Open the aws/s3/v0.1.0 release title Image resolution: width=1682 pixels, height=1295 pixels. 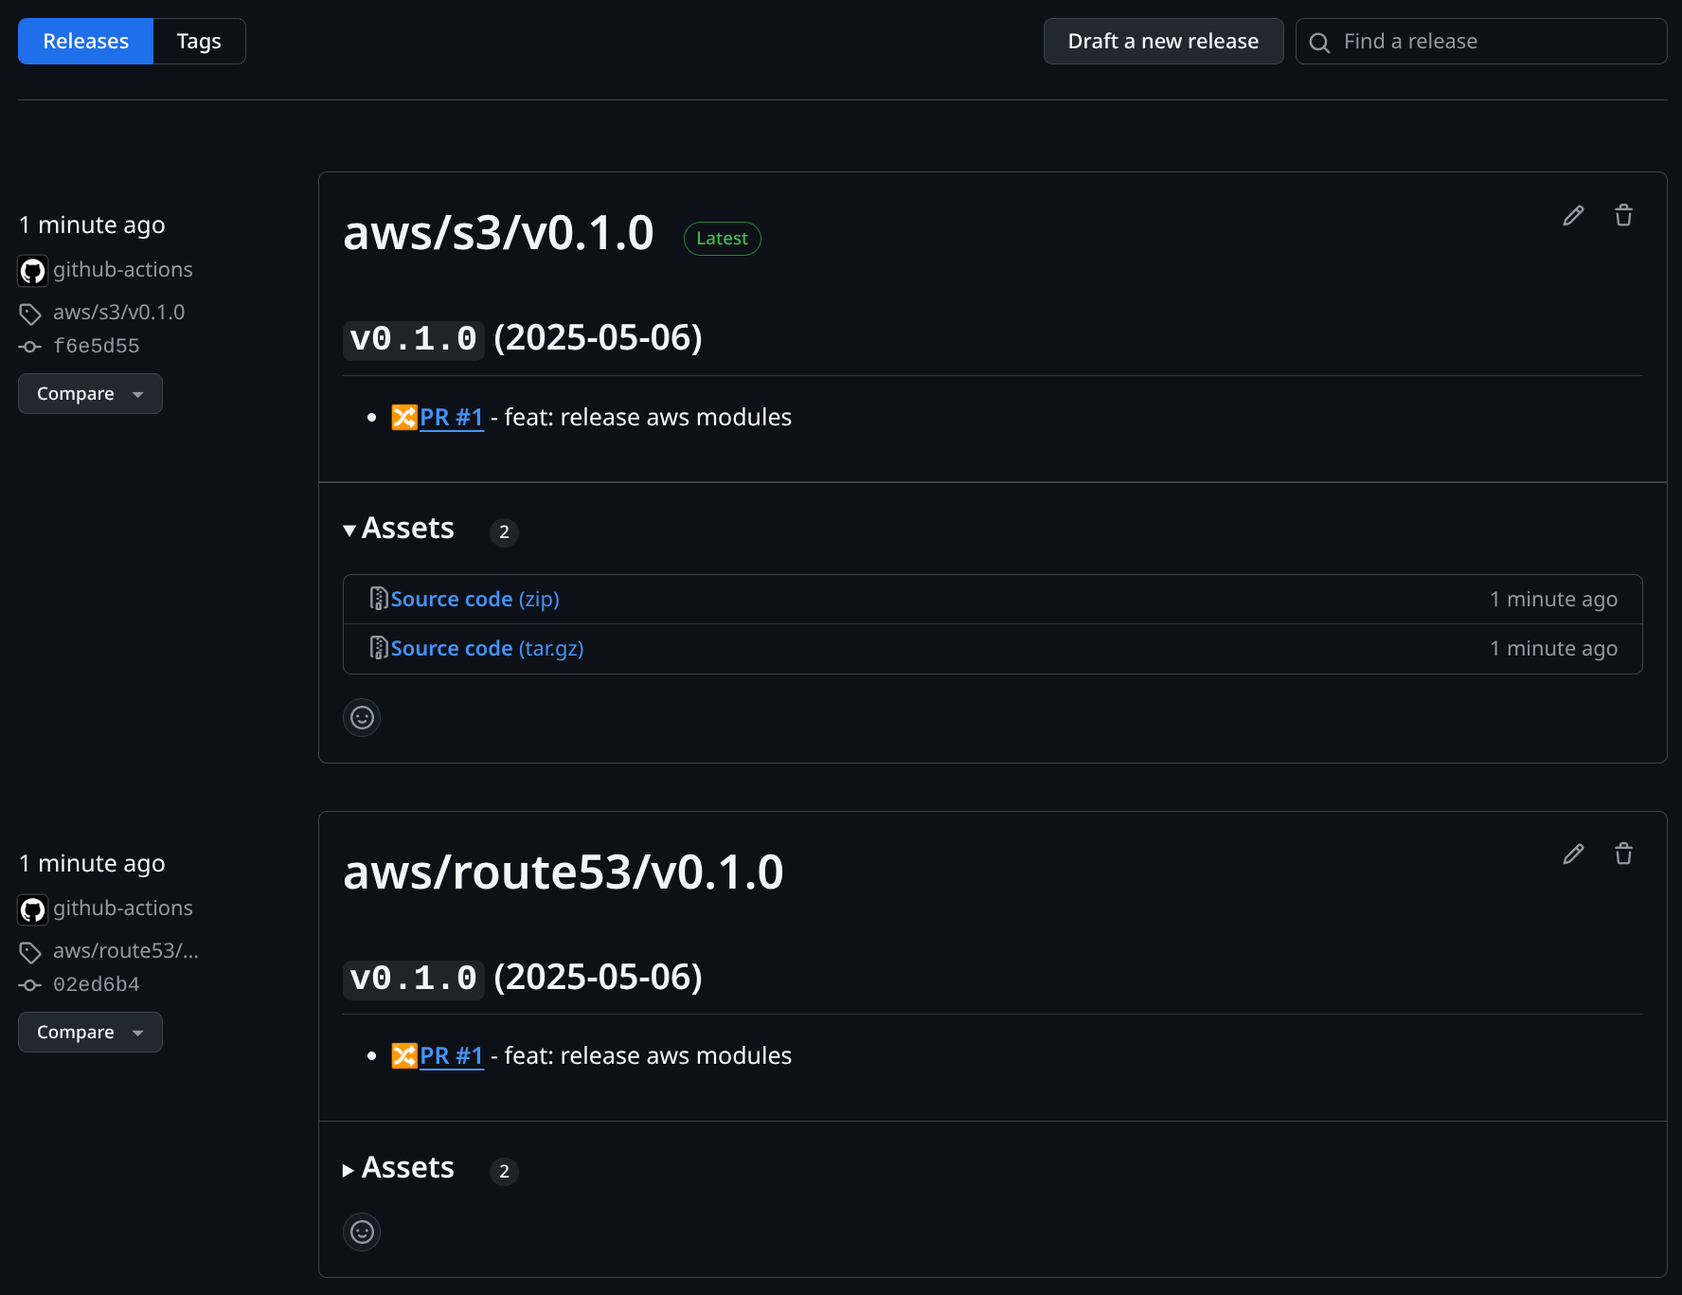pos(498,233)
